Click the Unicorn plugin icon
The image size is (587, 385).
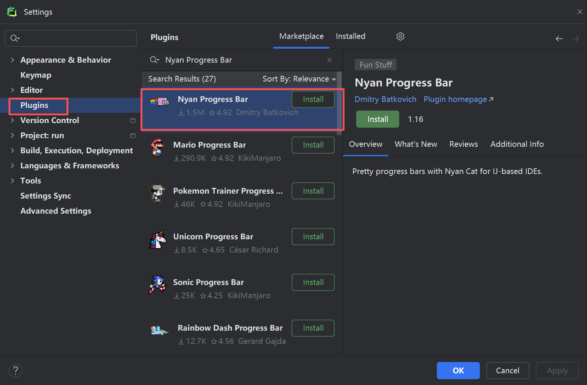(157, 239)
